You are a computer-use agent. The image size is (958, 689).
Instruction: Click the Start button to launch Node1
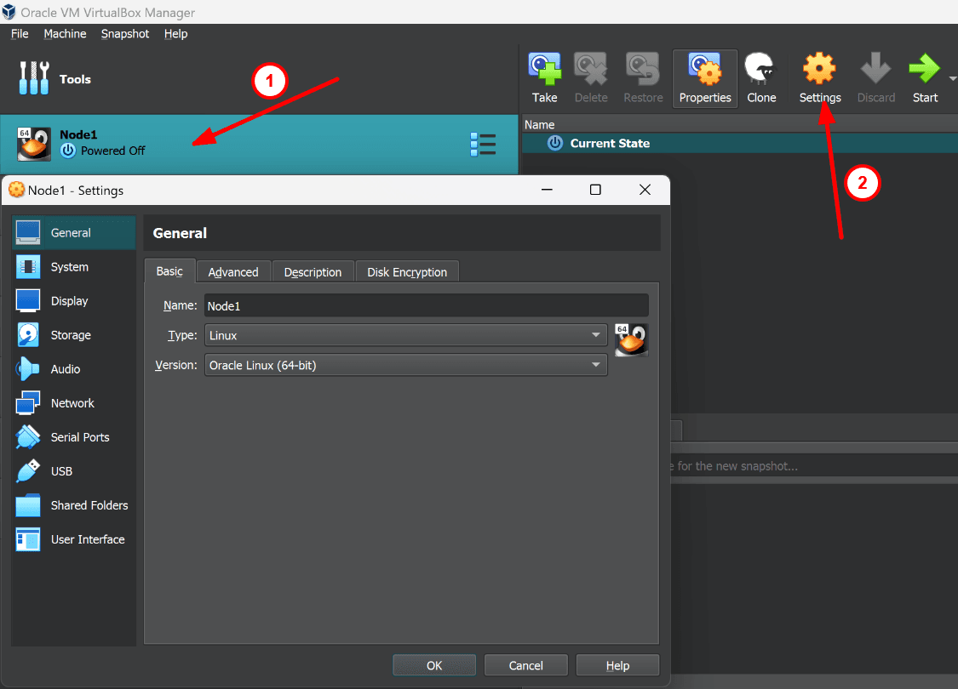pyautogui.click(x=925, y=77)
